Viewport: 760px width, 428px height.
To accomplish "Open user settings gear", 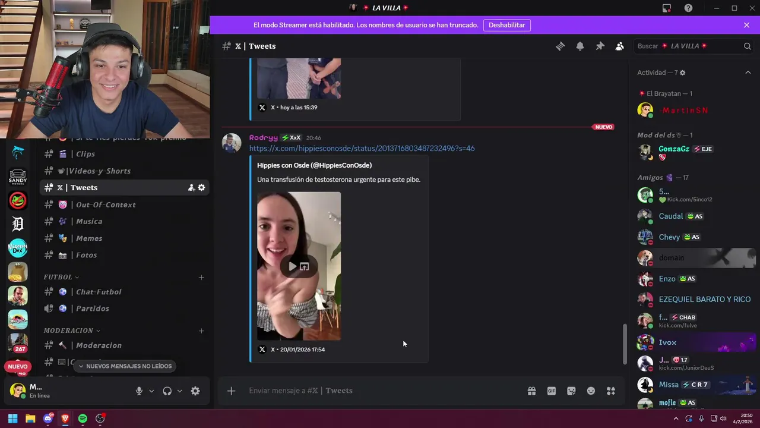I will pos(195,391).
